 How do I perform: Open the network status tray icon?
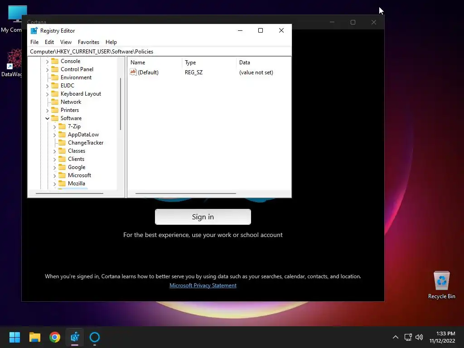tap(408, 337)
